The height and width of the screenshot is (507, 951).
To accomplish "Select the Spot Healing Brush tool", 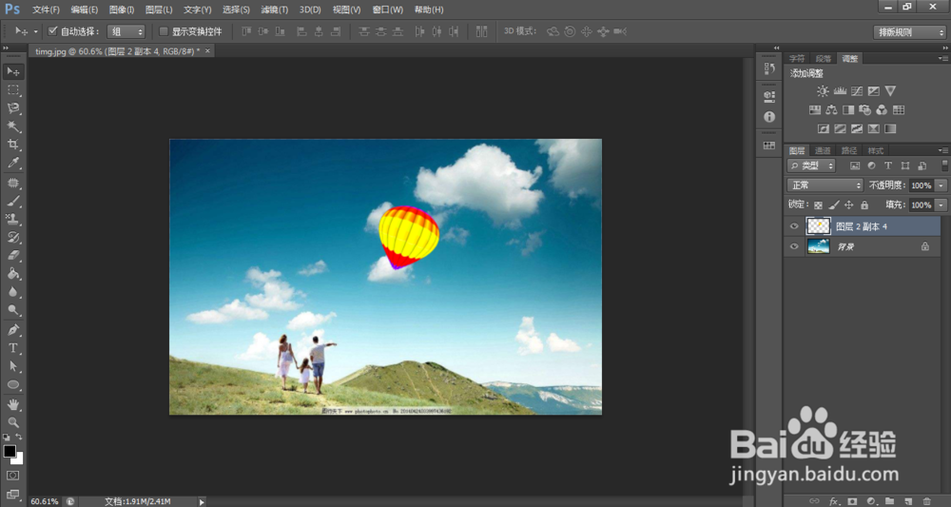I will point(12,184).
